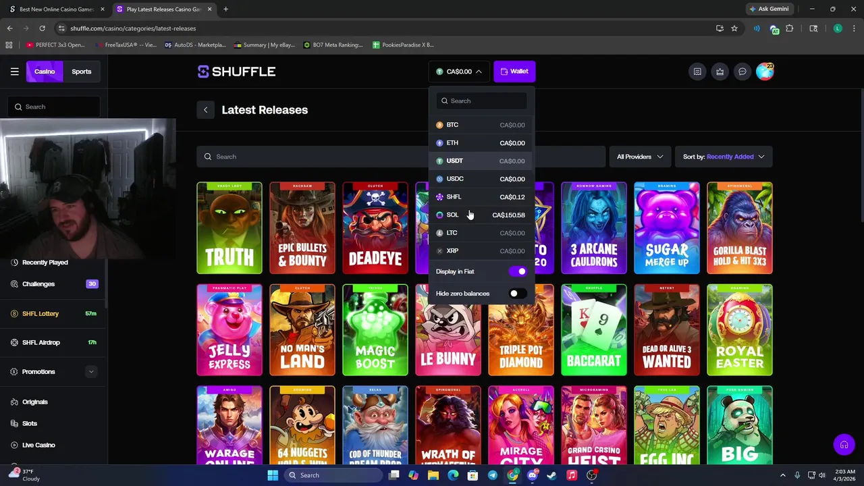
Task: Select ETH currency row
Action: click(481, 143)
